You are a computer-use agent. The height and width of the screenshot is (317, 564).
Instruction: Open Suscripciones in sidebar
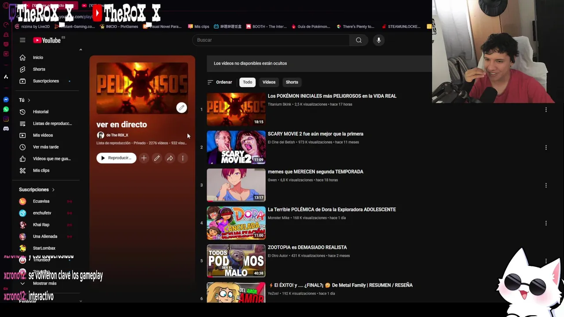tap(46, 81)
